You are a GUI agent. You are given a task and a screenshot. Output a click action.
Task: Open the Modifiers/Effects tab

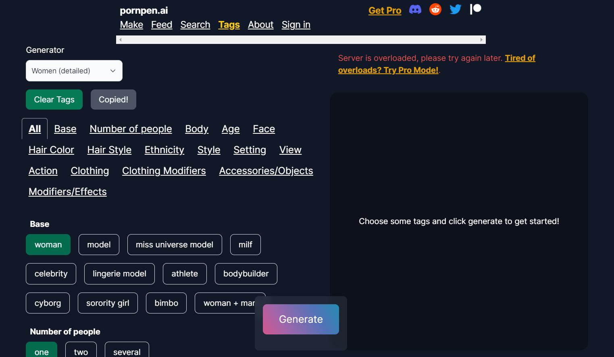(68, 192)
